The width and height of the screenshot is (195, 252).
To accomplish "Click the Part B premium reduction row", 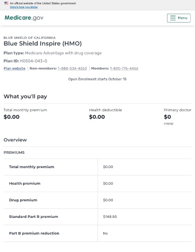I will pyautogui.click(x=97, y=233).
